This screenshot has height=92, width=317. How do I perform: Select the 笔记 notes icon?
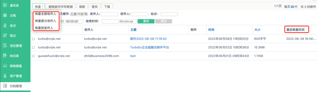pos(5,35)
